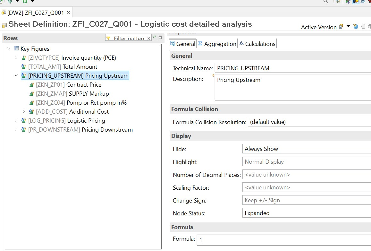
Task: Clear the Rows filter pattern
Action: (149, 39)
